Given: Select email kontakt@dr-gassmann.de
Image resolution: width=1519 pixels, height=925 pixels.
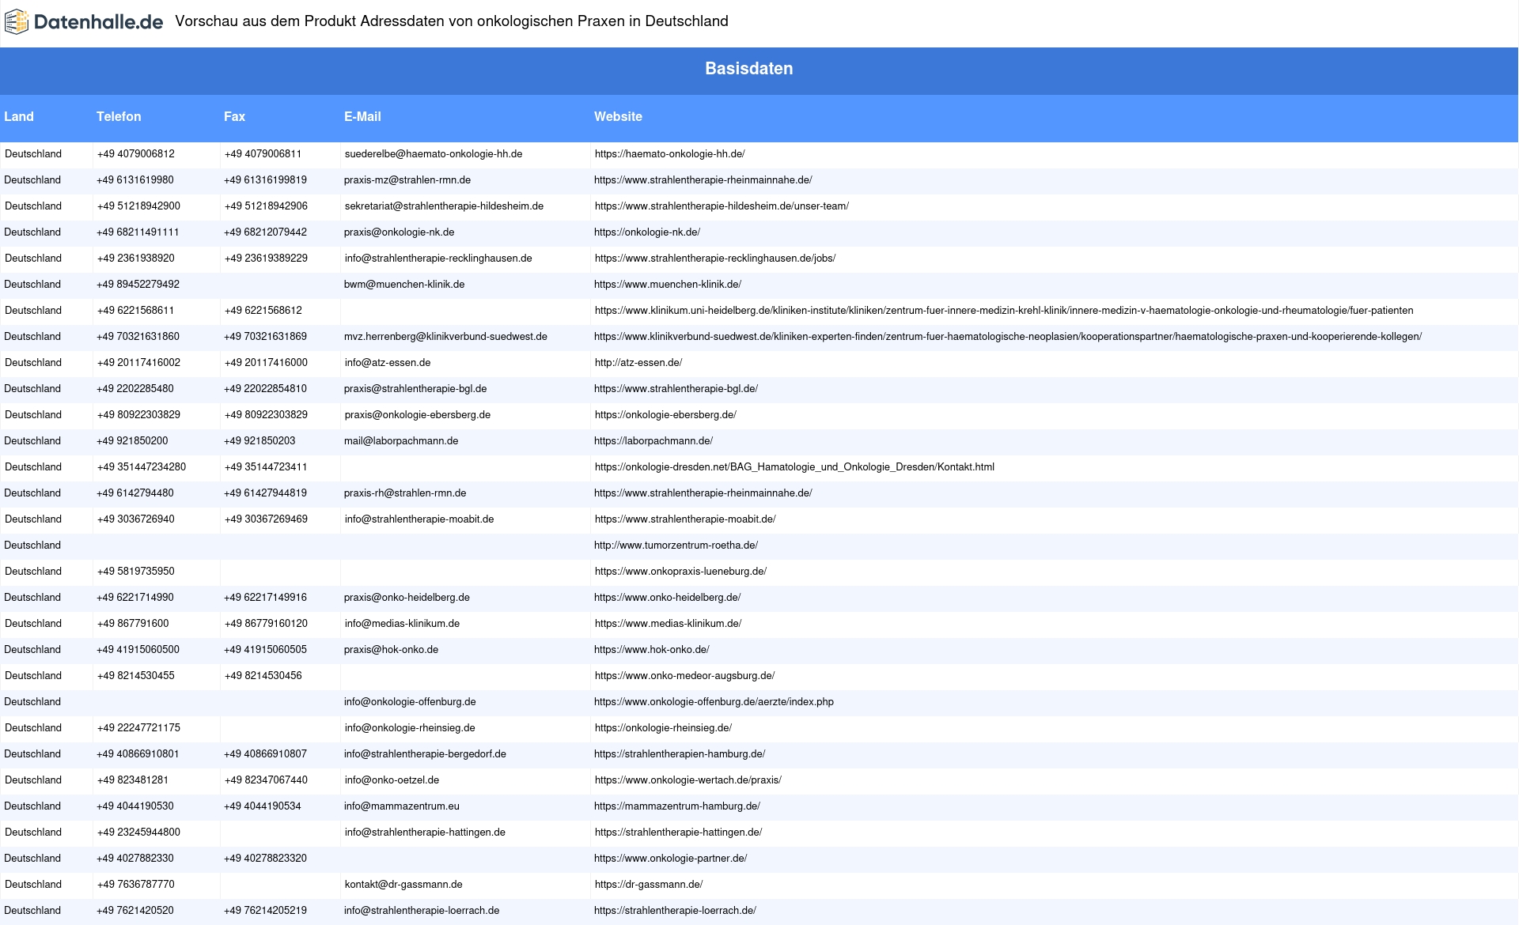Looking at the screenshot, I should 403,885.
